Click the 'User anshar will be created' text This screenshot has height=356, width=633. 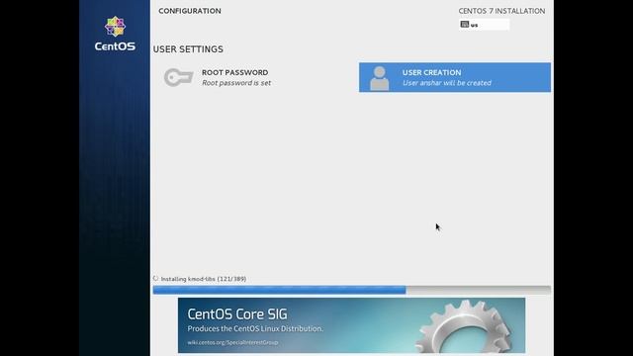click(x=447, y=83)
